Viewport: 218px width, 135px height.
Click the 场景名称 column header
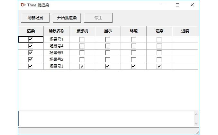57,31
